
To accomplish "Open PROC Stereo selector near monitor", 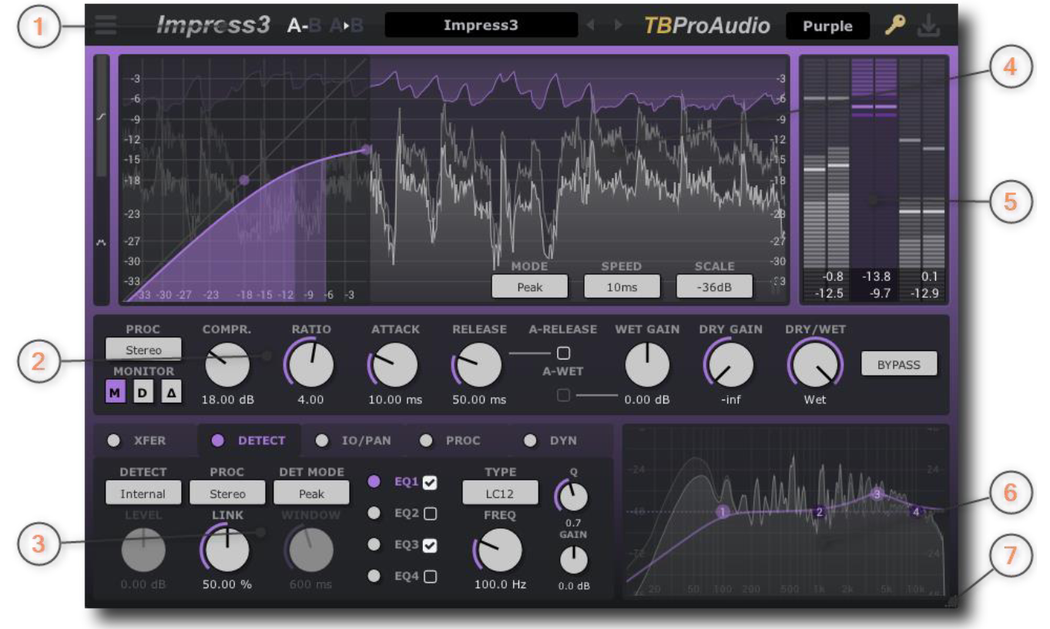I will 144,350.
